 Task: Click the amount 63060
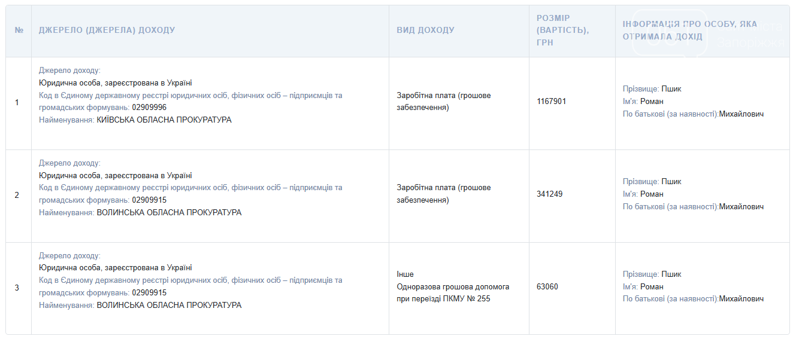click(547, 287)
